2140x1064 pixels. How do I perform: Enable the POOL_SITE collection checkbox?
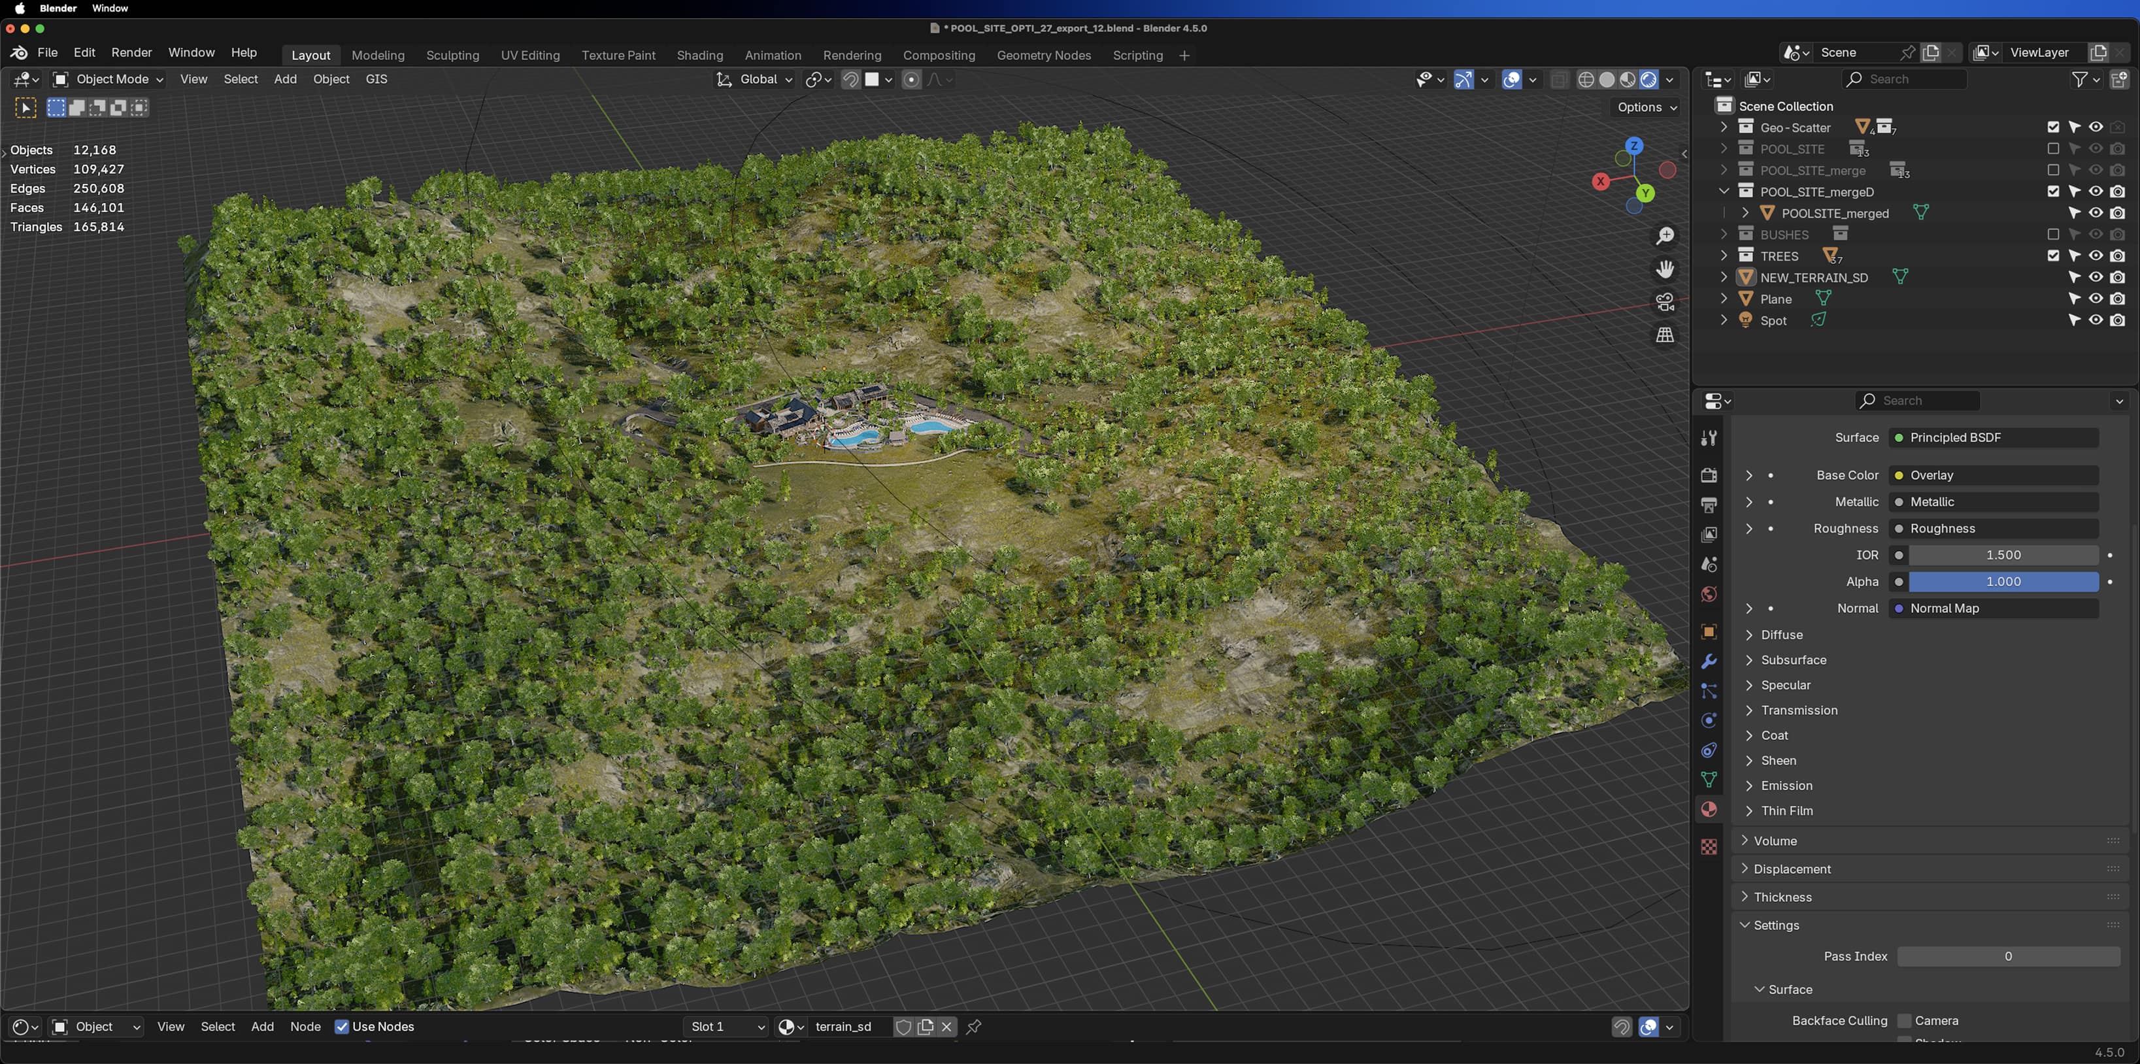click(2053, 148)
